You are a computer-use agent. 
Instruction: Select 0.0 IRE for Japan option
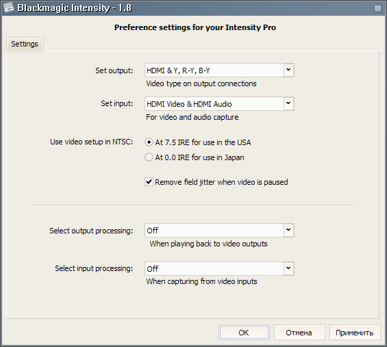coord(149,157)
